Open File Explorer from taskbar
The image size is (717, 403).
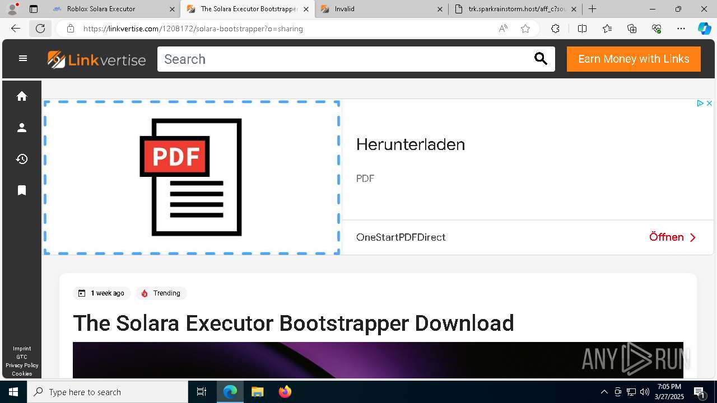[257, 392]
